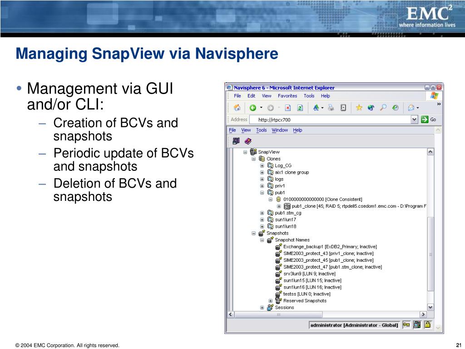The image size is (465, 349).
Task: Open the Back button history dropdown arrow
Action: [x=261, y=108]
